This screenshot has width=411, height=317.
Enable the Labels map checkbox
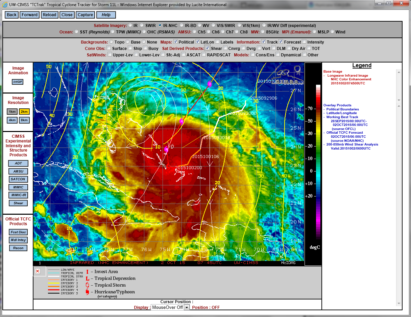217,42
